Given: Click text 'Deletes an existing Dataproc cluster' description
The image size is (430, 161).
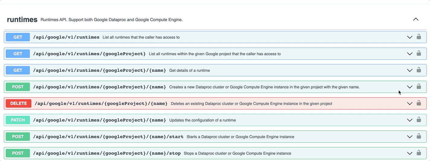Looking at the screenshot, I should (252, 104).
